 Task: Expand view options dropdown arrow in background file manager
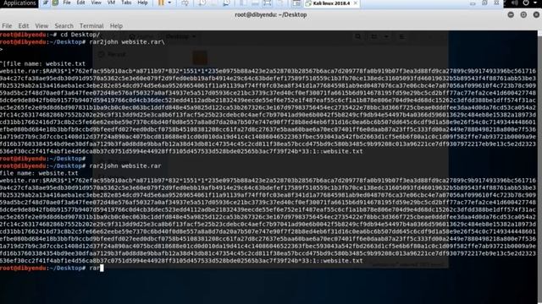pyautogui.click(x=386, y=36)
